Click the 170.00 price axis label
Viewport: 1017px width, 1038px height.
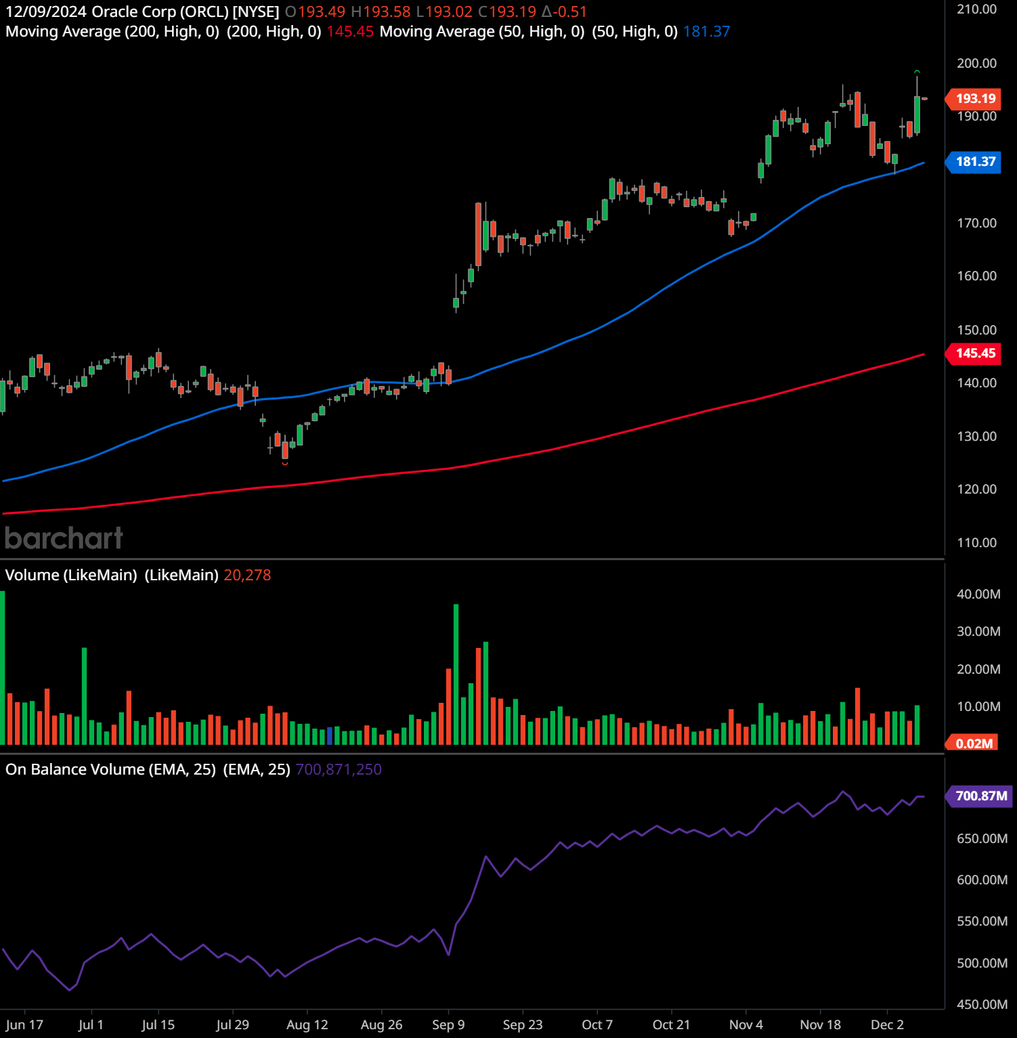pos(976,223)
